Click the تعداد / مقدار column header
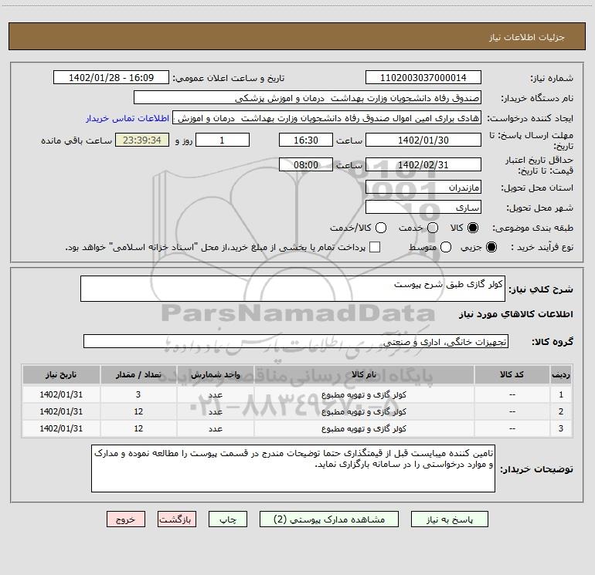 coord(138,374)
